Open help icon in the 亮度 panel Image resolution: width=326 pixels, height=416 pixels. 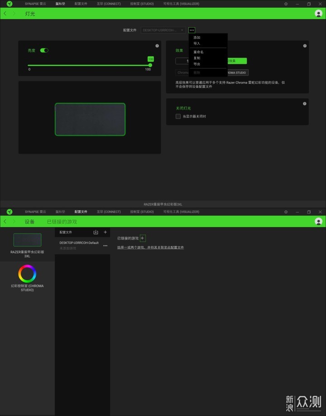pos(157,46)
